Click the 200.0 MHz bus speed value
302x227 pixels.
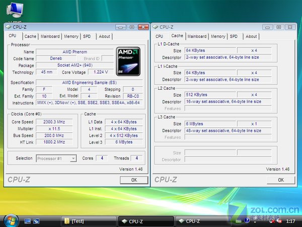click(54, 136)
